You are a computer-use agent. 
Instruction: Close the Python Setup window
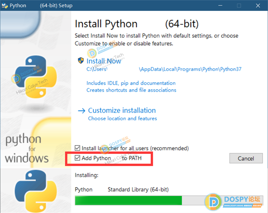click(258, 6)
